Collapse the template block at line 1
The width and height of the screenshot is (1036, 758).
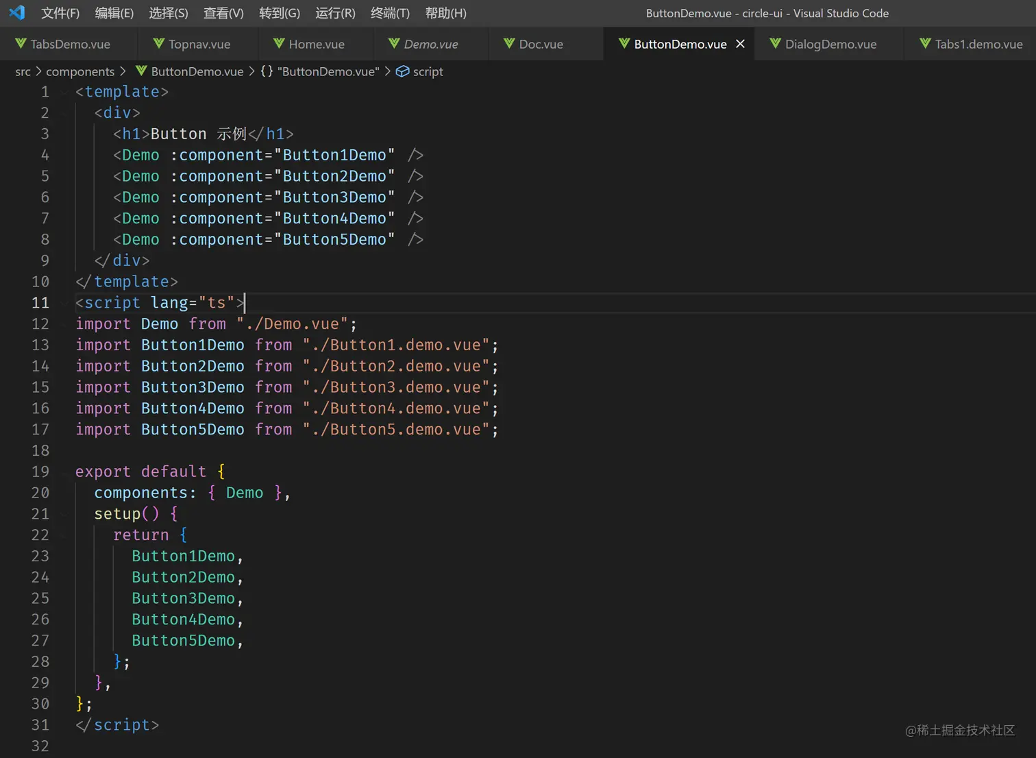click(64, 92)
